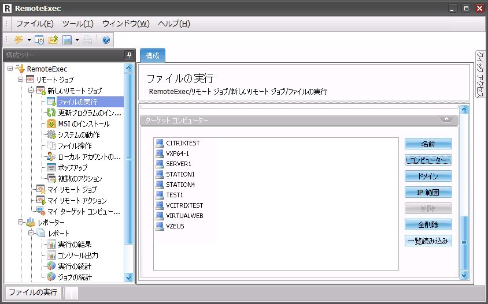Open dropdown arrow beside save icon
The width and height of the screenshot is (488, 304).
click(x=77, y=40)
